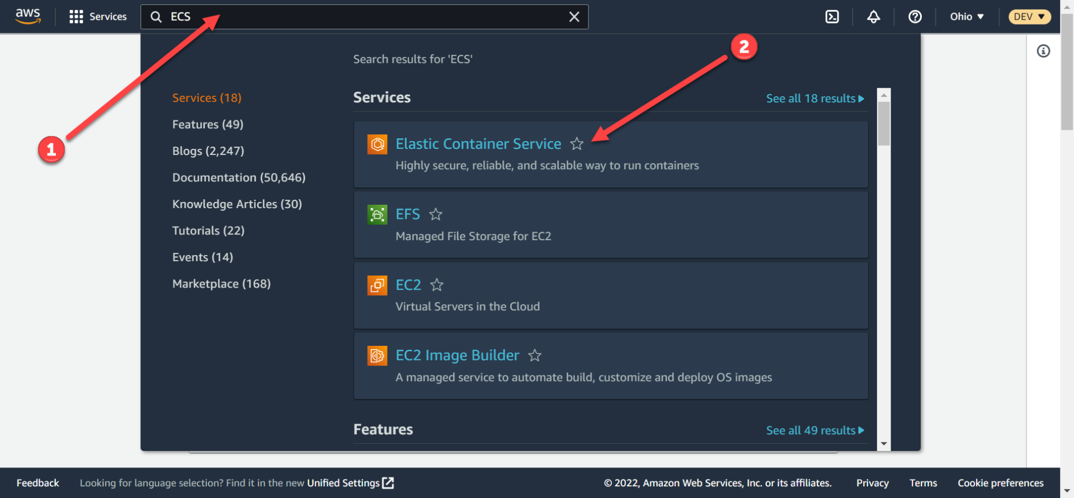Clear the ECS search text with X
Viewport: 1074px width, 498px height.
click(574, 17)
